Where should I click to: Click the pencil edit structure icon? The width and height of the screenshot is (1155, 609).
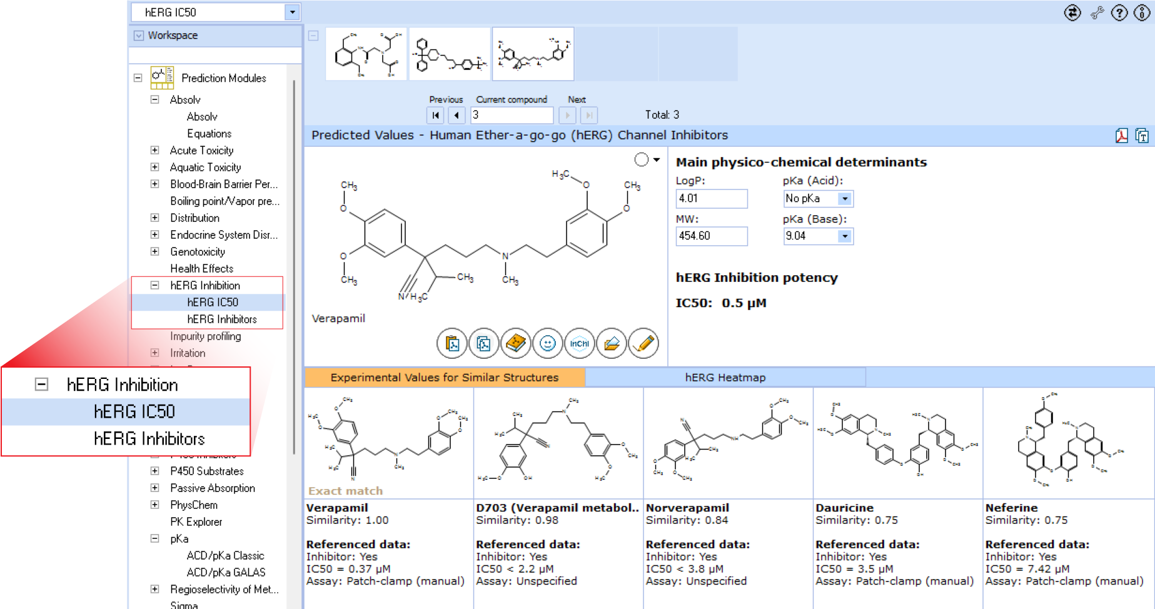coord(643,343)
